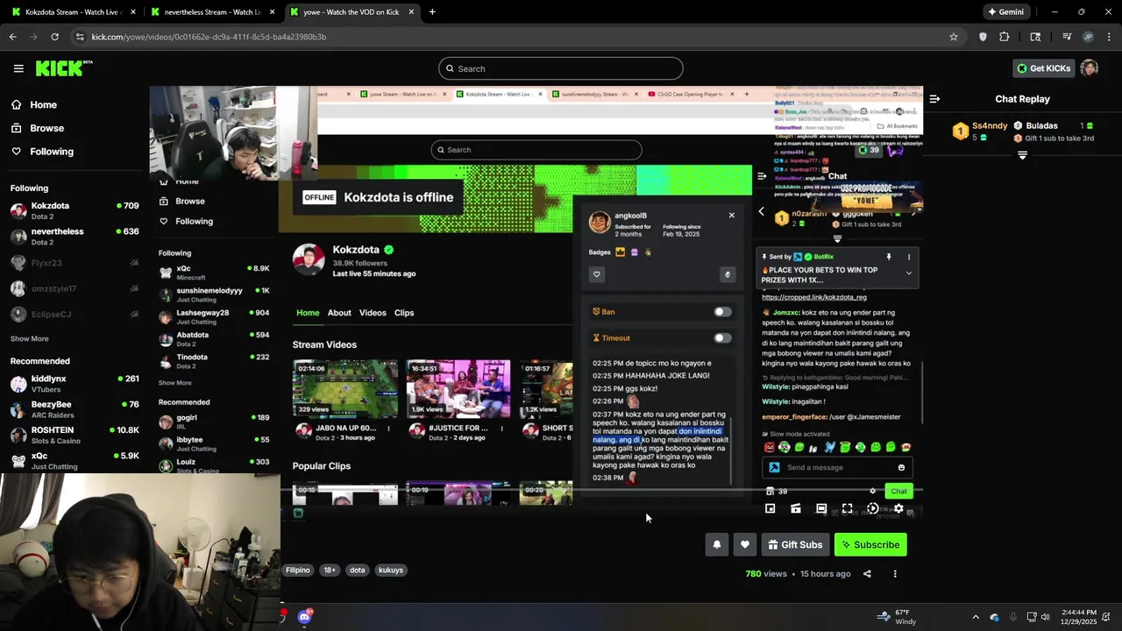Open kiddlynx recommended channel

75,383
